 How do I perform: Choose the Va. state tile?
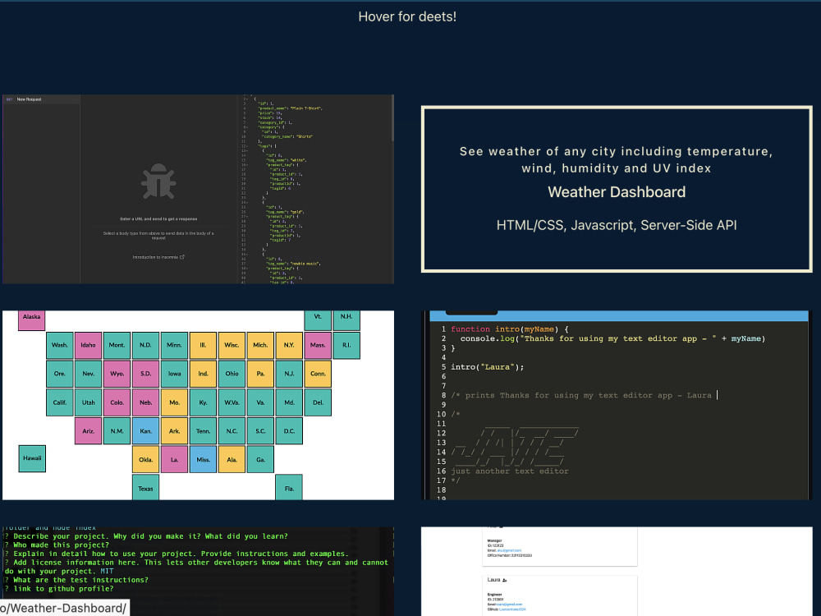(x=260, y=402)
